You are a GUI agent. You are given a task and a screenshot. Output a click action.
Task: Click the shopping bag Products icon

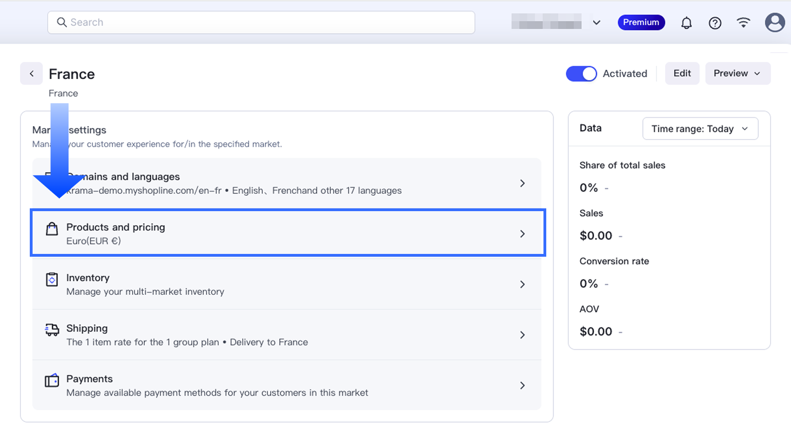(52, 229)
